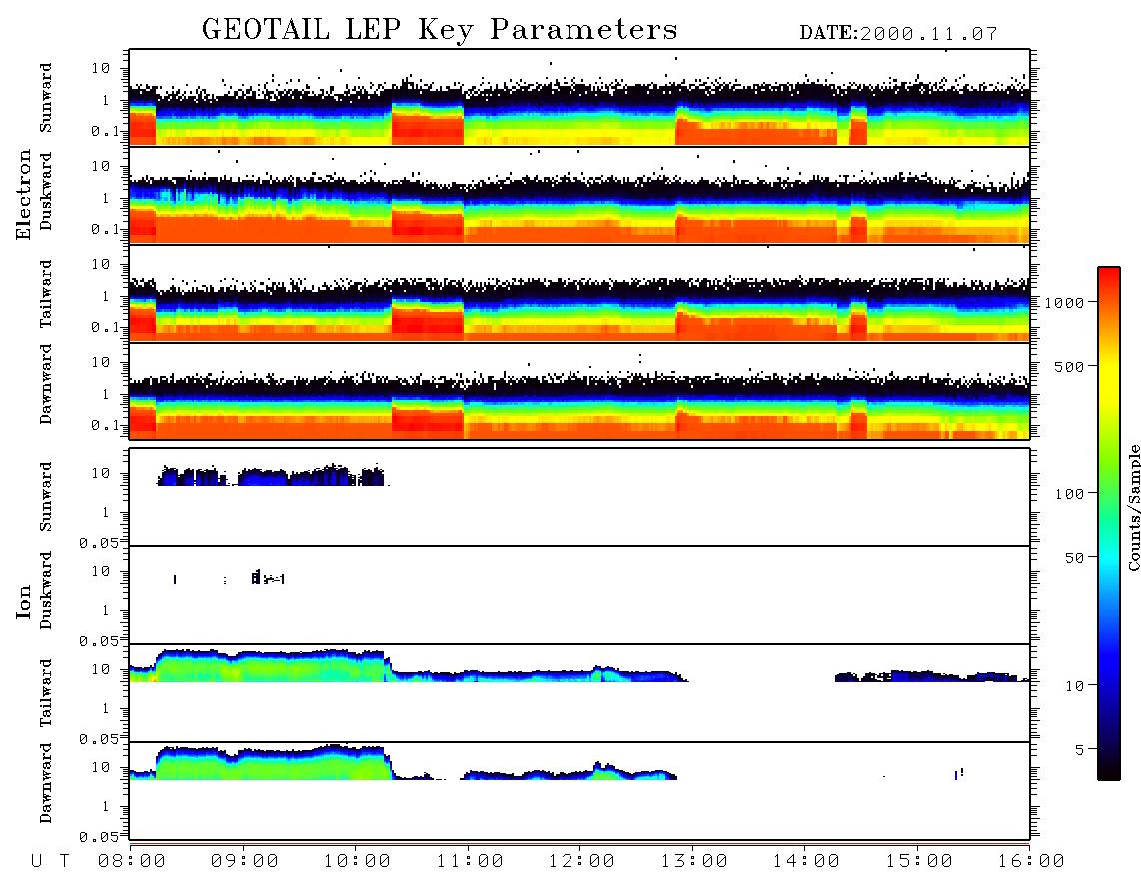
Task: Click the Ion Sunward spectrogram panel
Action: [x=579, y=497]
